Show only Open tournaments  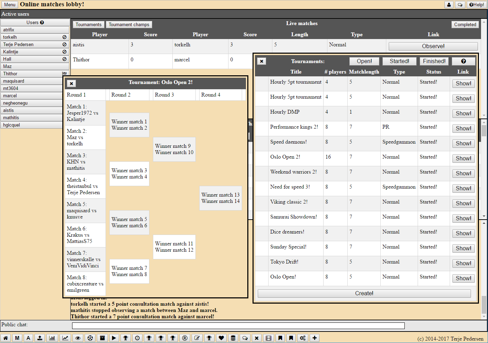coord(364,61)
